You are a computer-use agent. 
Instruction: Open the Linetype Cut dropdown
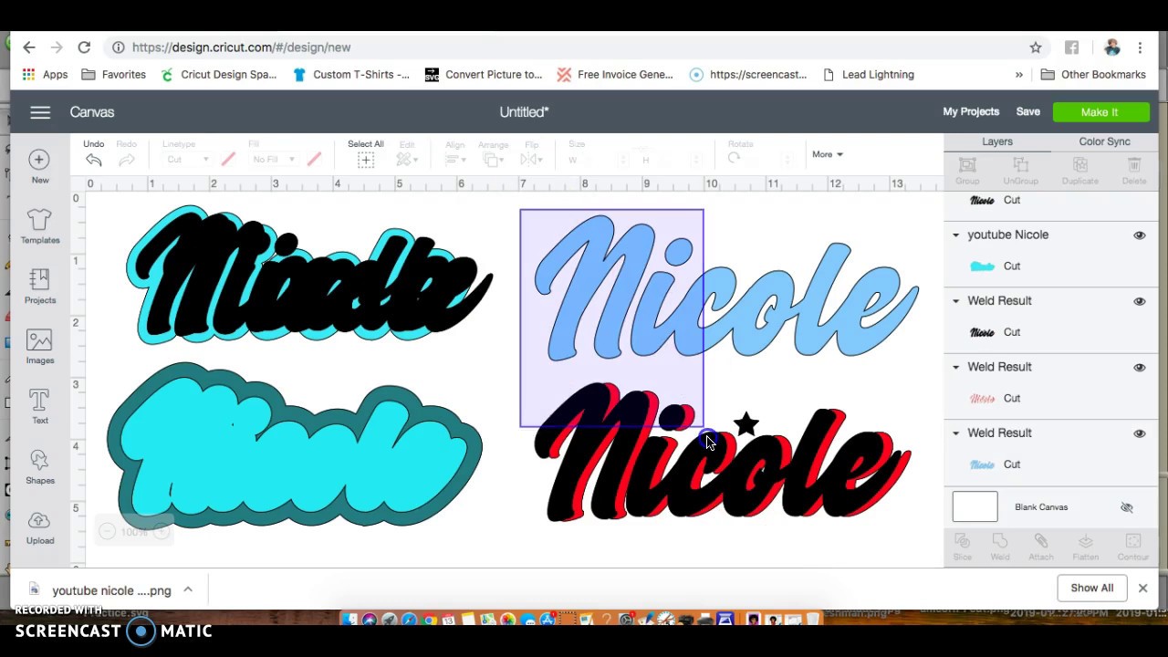[x=186, y=160]
